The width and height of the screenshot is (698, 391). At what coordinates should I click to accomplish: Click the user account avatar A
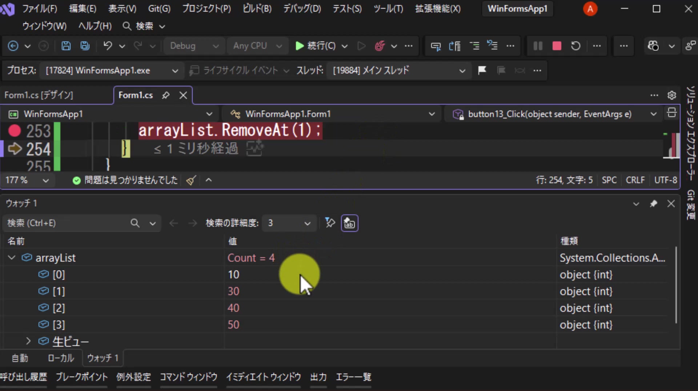click(x=590, y=9)
